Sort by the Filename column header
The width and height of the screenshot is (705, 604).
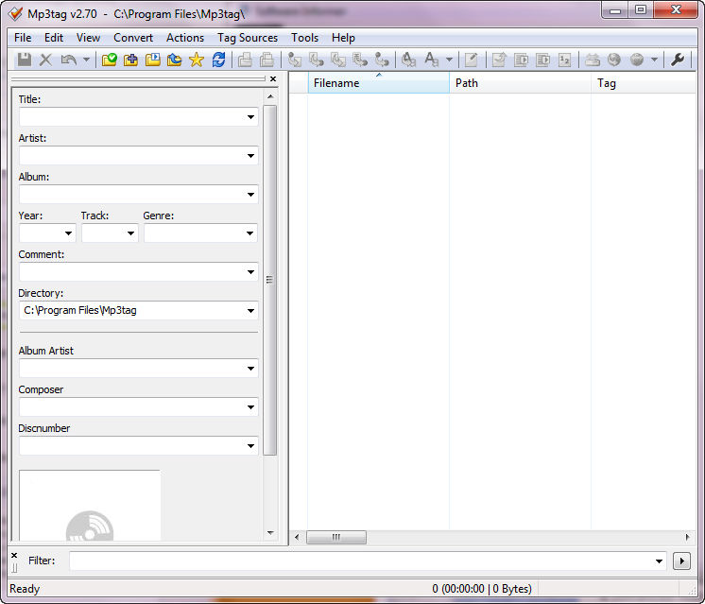pyautogui.click(x=379, y=83)
